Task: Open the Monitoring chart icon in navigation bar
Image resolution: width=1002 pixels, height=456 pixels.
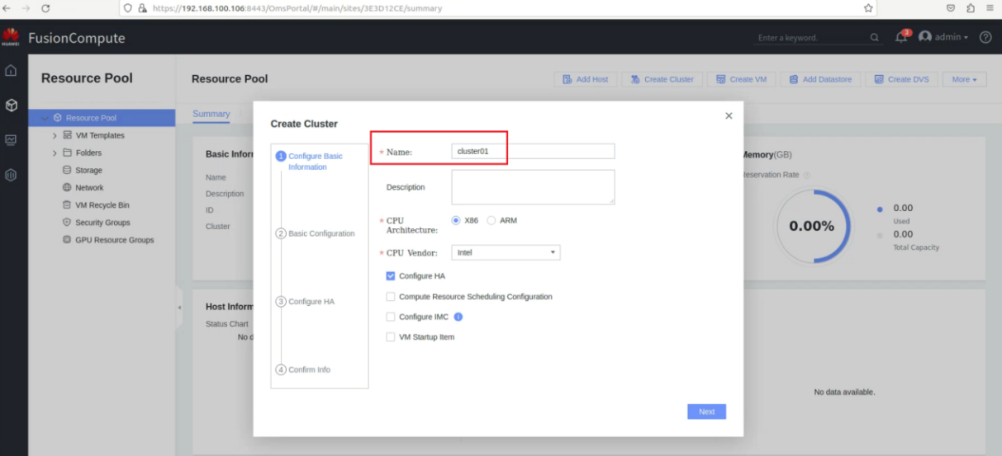Action: coord(11,140)
